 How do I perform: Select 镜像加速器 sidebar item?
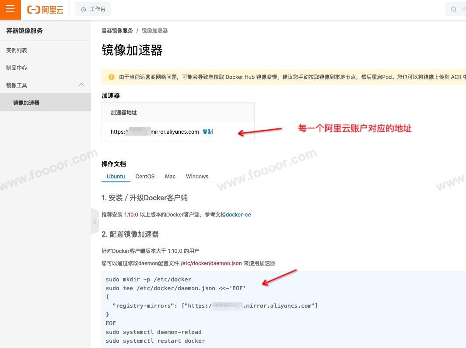(26, 103)
